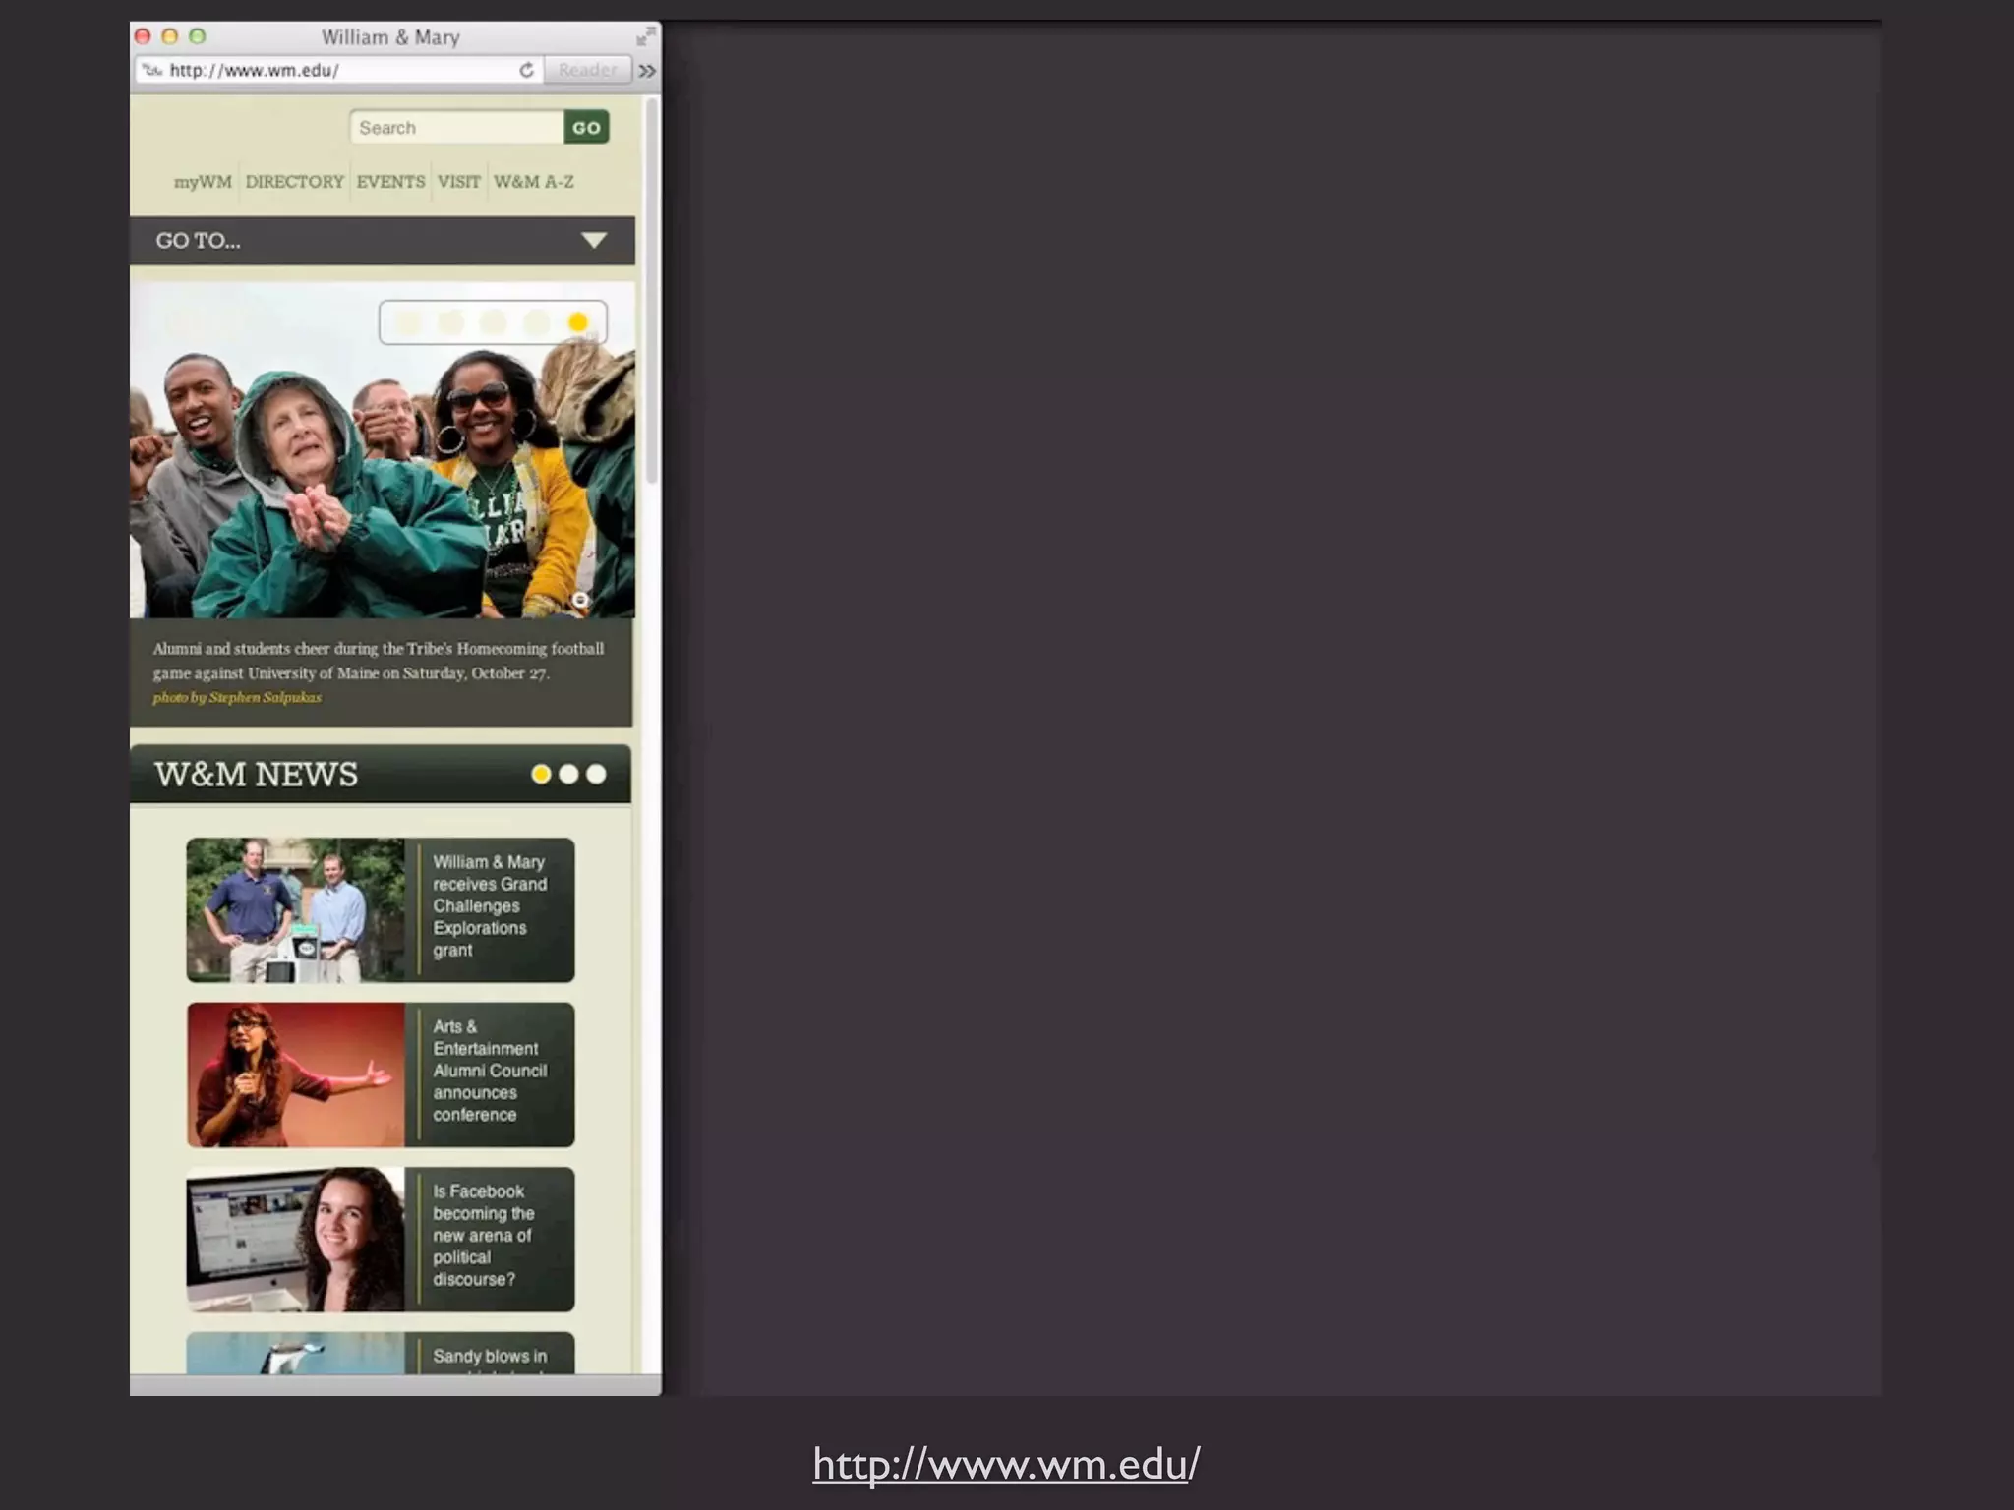Open the W&M A-Z link
This screenshot has height=1510, width=2014.
tap(533, 182)
